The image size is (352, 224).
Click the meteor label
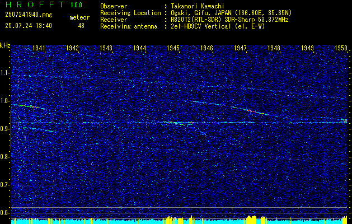(x=79, y=17)
